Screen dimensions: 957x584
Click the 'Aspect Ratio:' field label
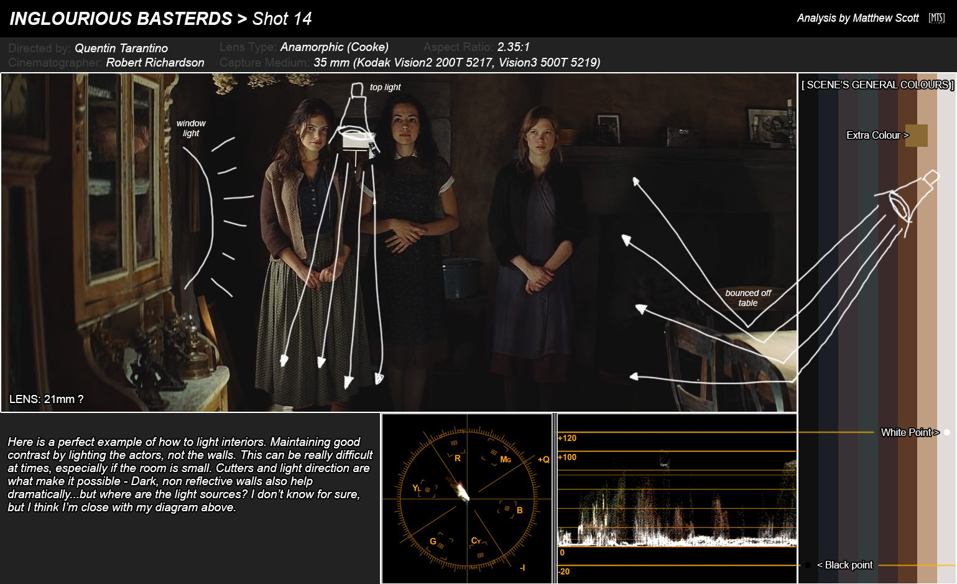point(458,47)
